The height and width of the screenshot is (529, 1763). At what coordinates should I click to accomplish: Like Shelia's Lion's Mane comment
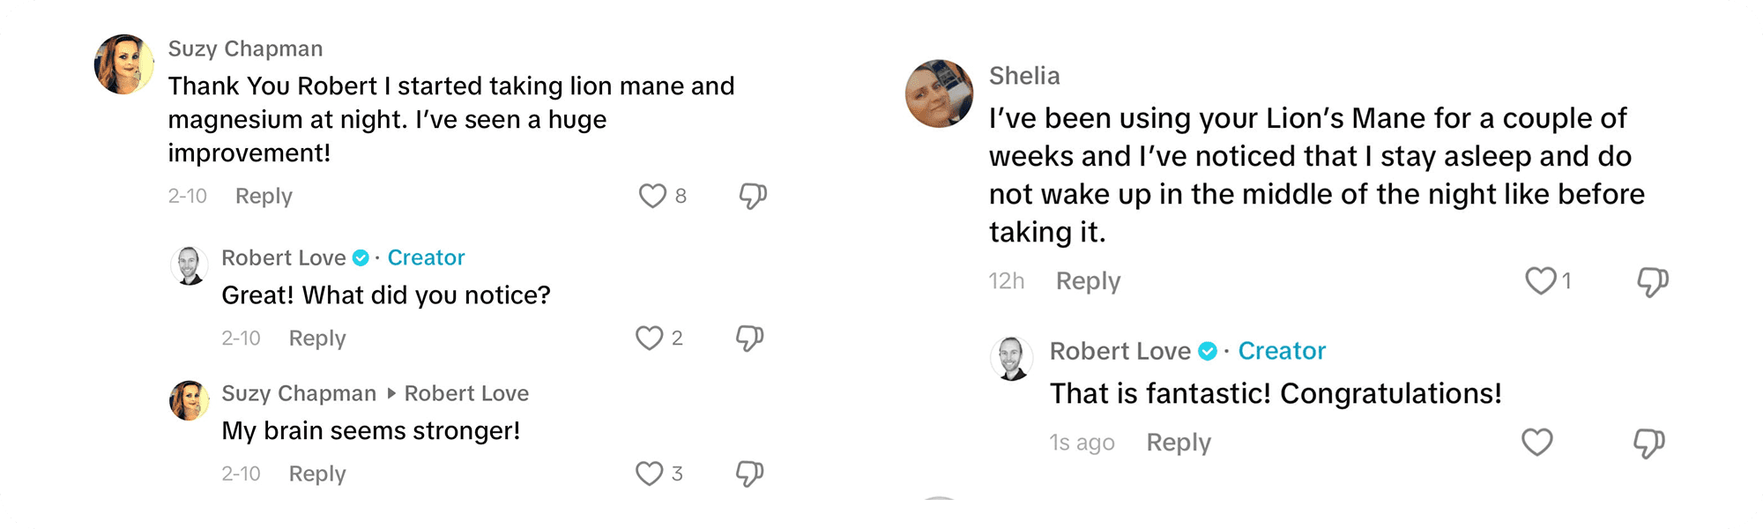click(1540, 281)
